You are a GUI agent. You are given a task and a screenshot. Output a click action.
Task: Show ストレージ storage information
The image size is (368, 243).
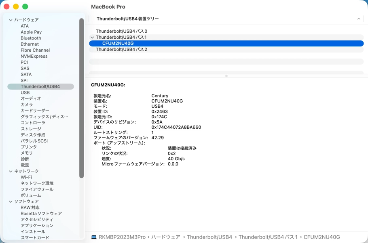pos(31,129)
